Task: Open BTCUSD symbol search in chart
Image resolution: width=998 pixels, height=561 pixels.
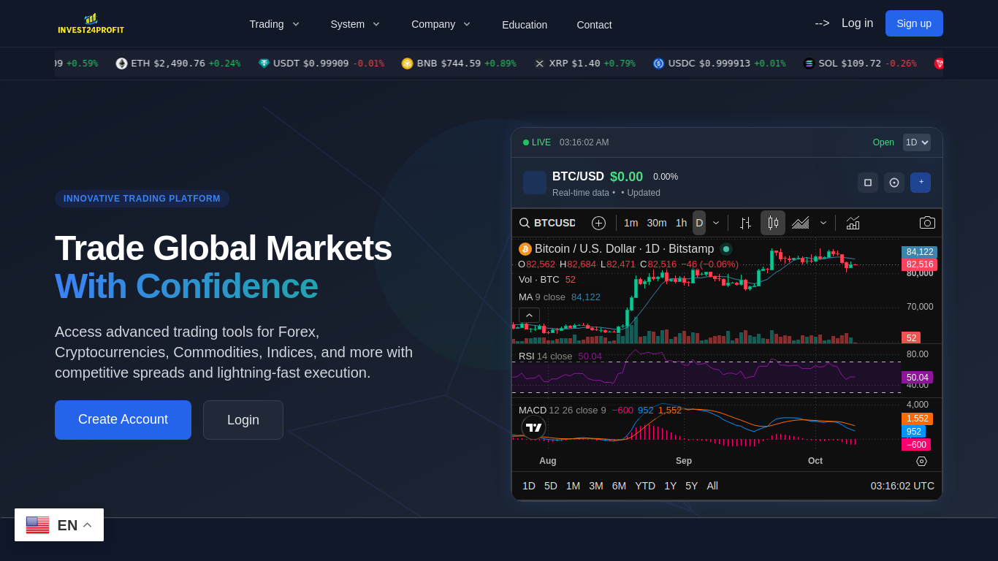Action: (x=547, y=223)
